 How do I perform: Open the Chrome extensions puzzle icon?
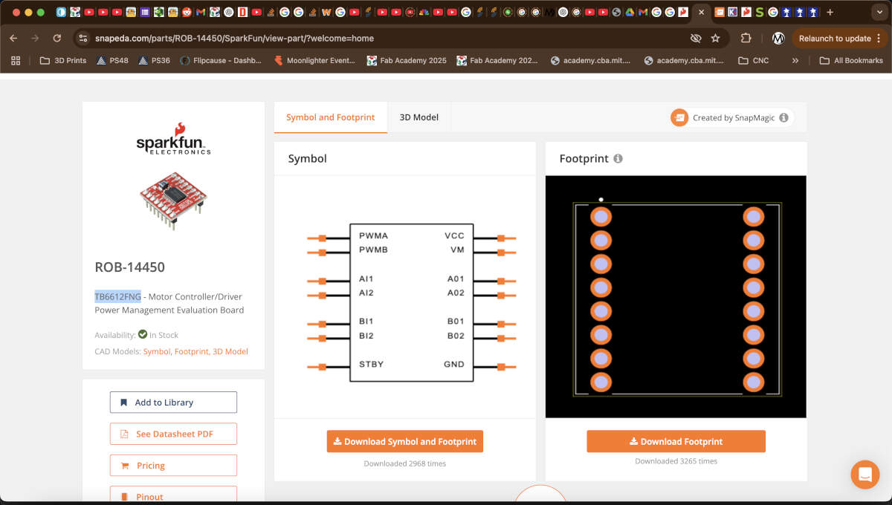[746, 38]
